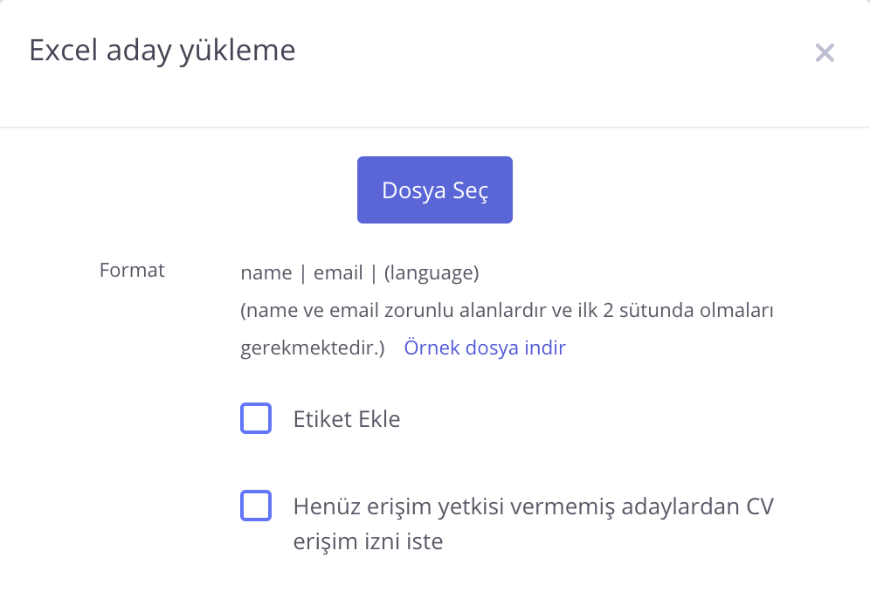Screen dimensions: 870x599
Task: Click the word "name" in format line
Action: pyautogui.click(x=266, y=272)
